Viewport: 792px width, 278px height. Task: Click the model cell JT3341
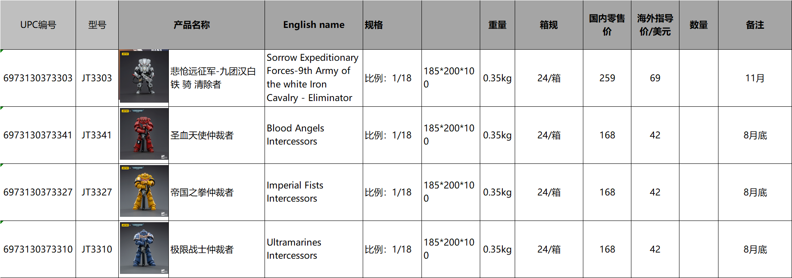(x=97, y=135)
